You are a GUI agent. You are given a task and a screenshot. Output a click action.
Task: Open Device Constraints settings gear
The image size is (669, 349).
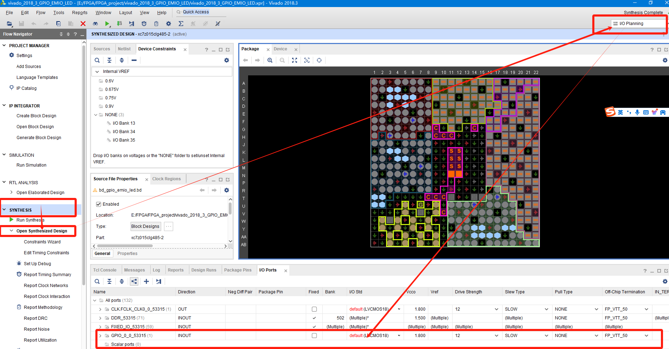(227, 60)
